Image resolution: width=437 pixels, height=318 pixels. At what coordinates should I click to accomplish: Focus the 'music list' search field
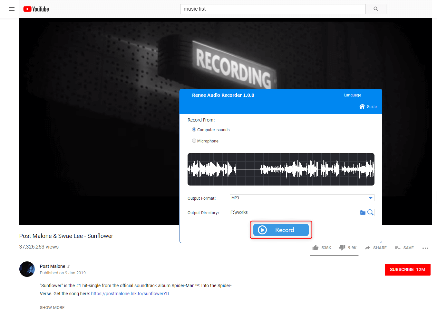pyautogui.click(x=273, y=9)
